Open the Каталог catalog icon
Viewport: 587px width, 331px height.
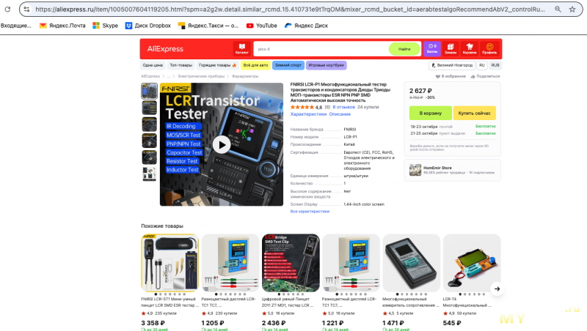242,49
